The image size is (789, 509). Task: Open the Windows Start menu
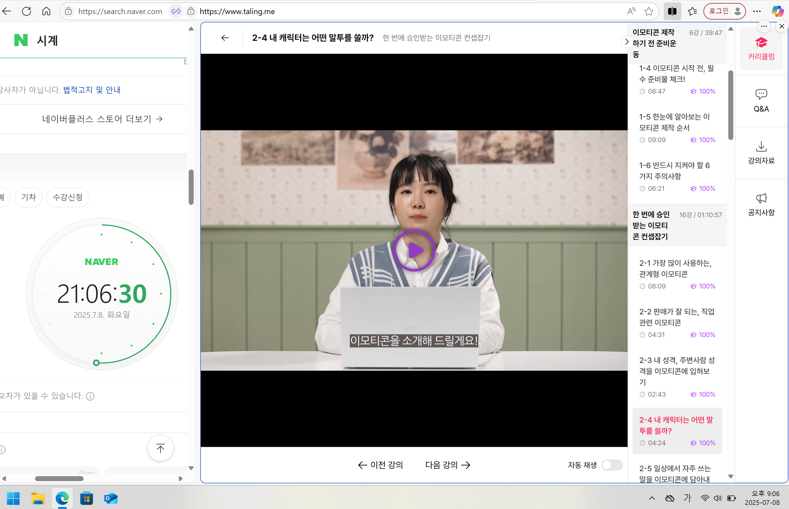click(14, 499)
